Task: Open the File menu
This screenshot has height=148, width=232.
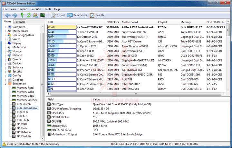Action: (x=5, y=9)
